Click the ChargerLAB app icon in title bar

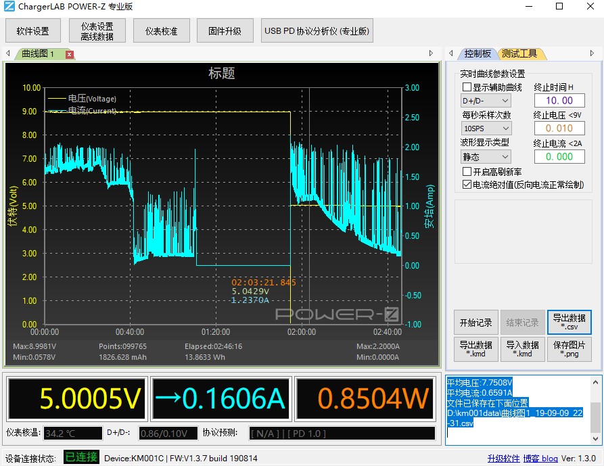(x=9, y=7)
